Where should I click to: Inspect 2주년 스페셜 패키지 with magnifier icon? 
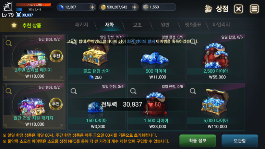point(9,43)
